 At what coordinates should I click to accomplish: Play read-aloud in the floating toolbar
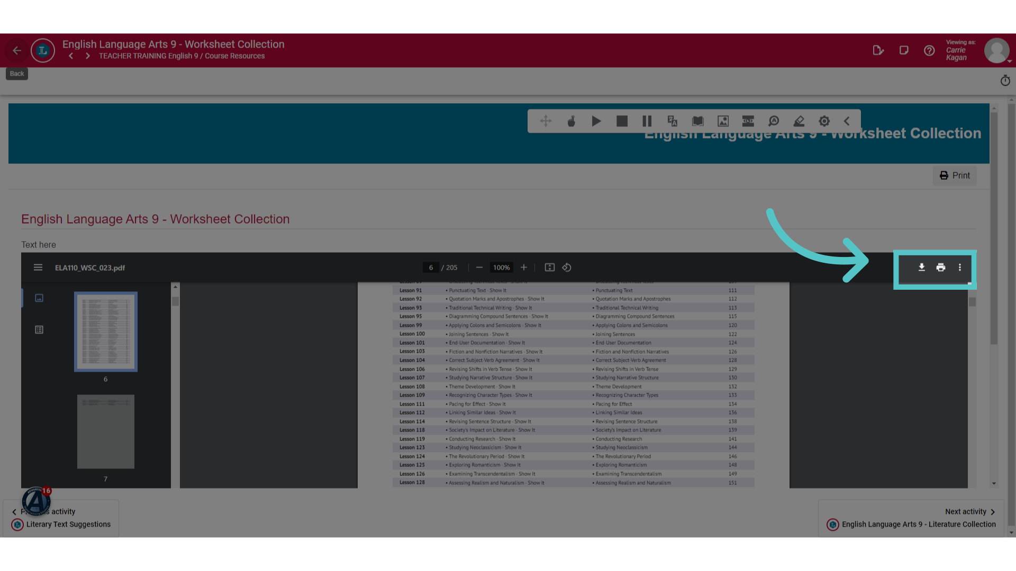click(x=596, y=122)
